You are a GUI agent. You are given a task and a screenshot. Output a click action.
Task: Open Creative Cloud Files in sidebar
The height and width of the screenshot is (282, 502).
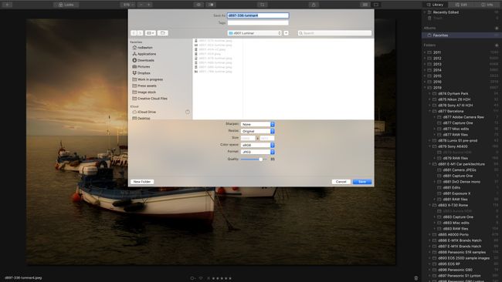pyautogui.click(x=150, y=99)
